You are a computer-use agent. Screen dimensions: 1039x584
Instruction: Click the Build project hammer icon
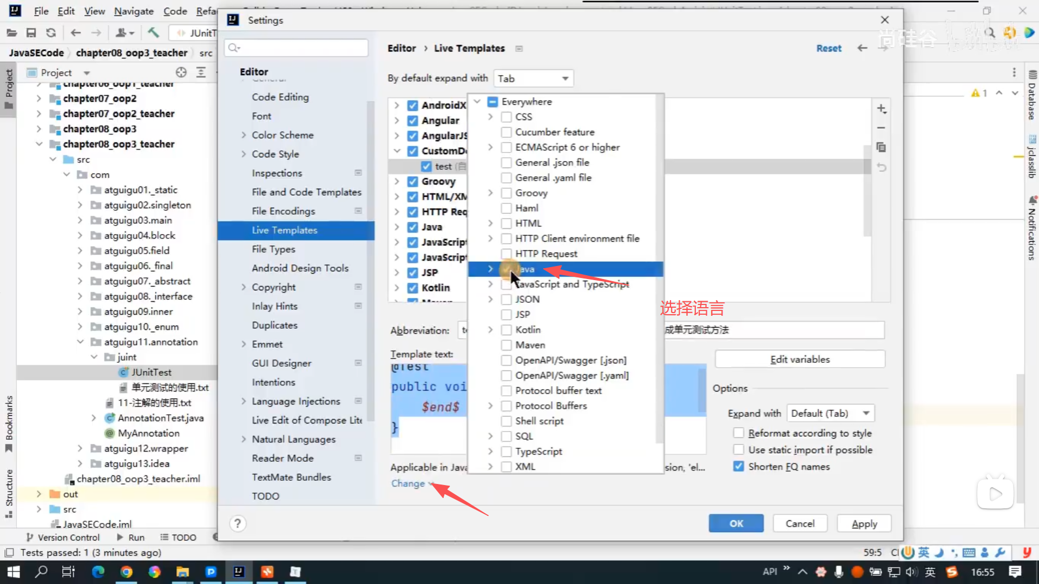[154, 33]
